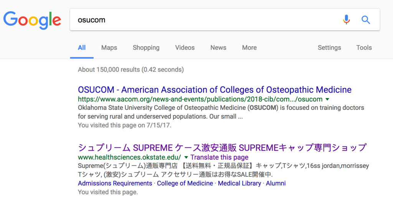This screenshot has width=393, height=205.
Task: Open the College of Medicine sitelink
Action: (185, 183)
